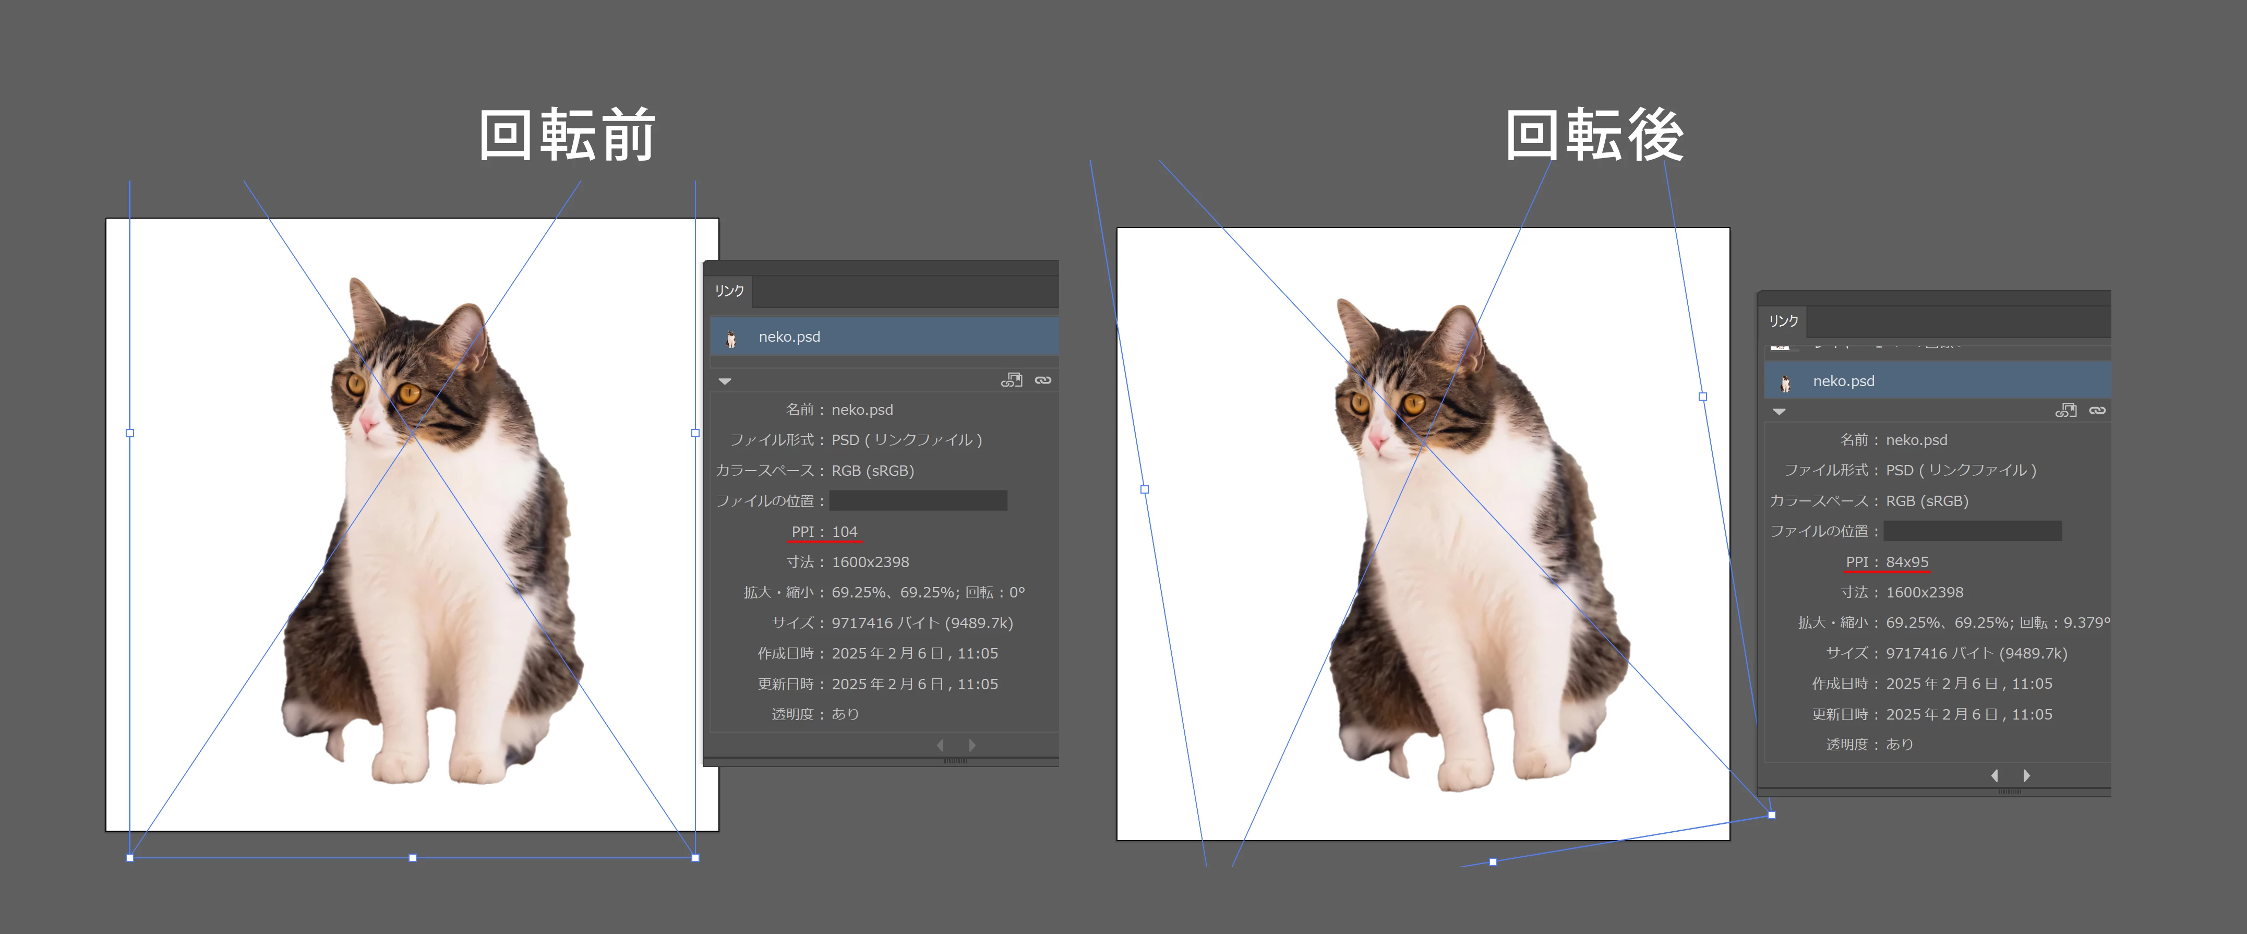Collapse link info triangle in left panel
This screenshot has width=2247, height=934.
point(725,381)
